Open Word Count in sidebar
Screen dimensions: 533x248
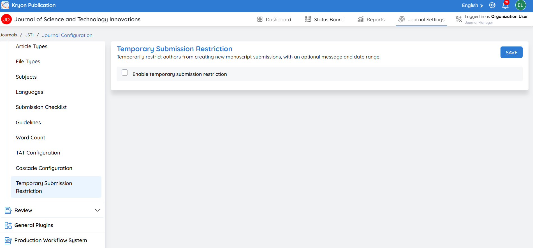click(x=31, y=138)
